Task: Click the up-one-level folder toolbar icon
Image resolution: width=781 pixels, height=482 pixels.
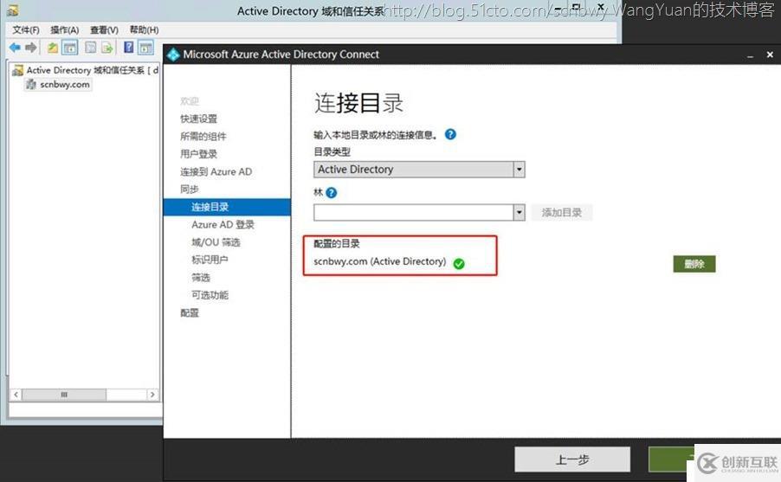Action: click(x=53, y=48)
